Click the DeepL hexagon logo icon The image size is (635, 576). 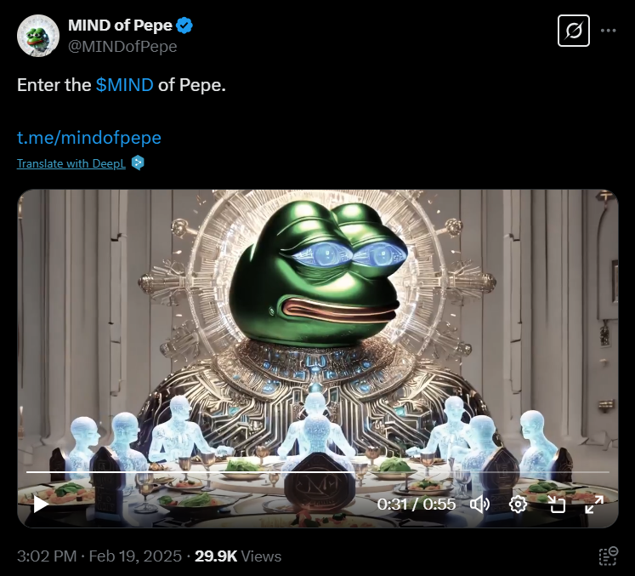(x=138, y=163)
